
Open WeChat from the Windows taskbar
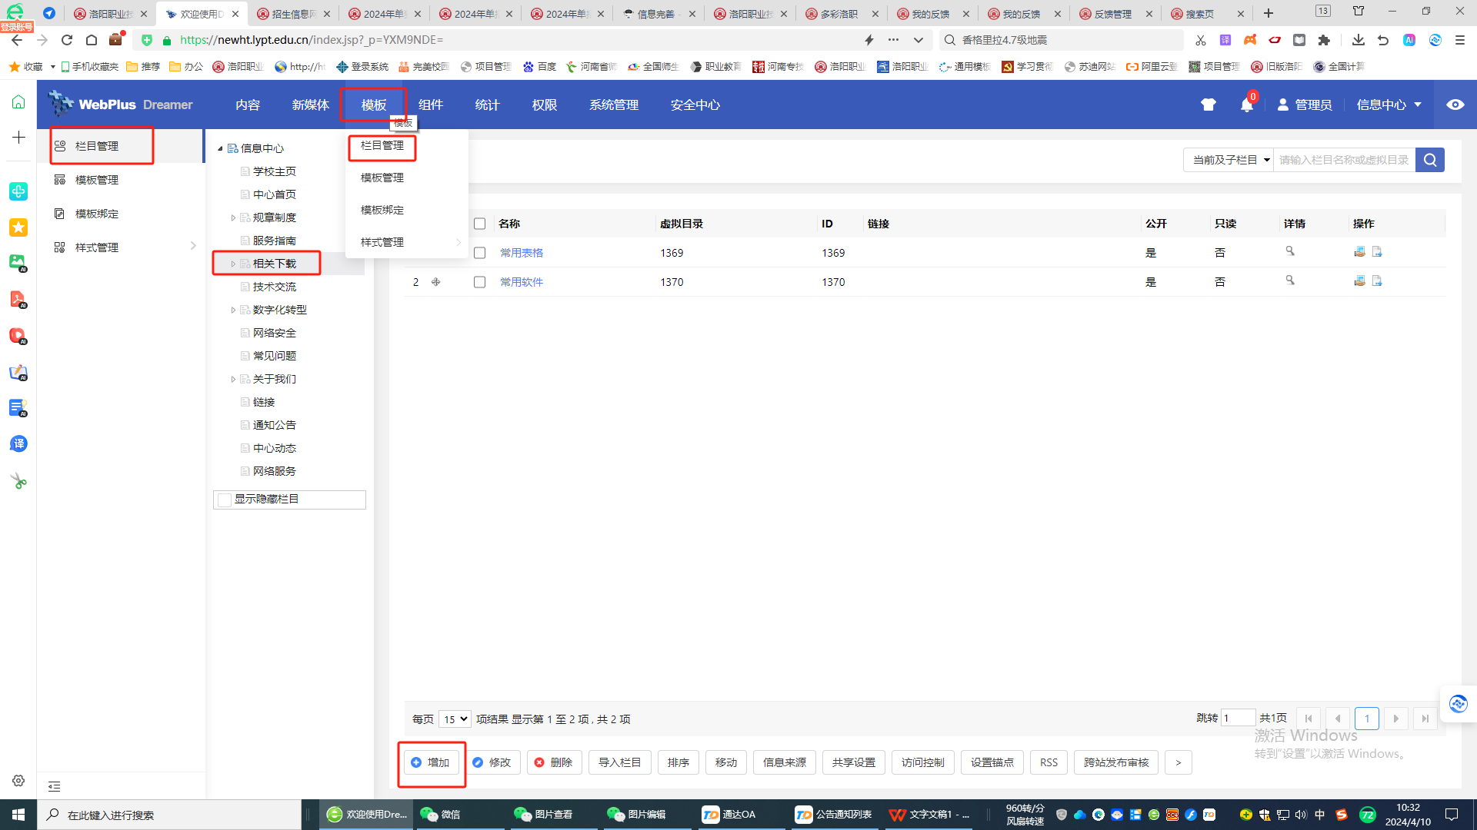click(441, 815)
